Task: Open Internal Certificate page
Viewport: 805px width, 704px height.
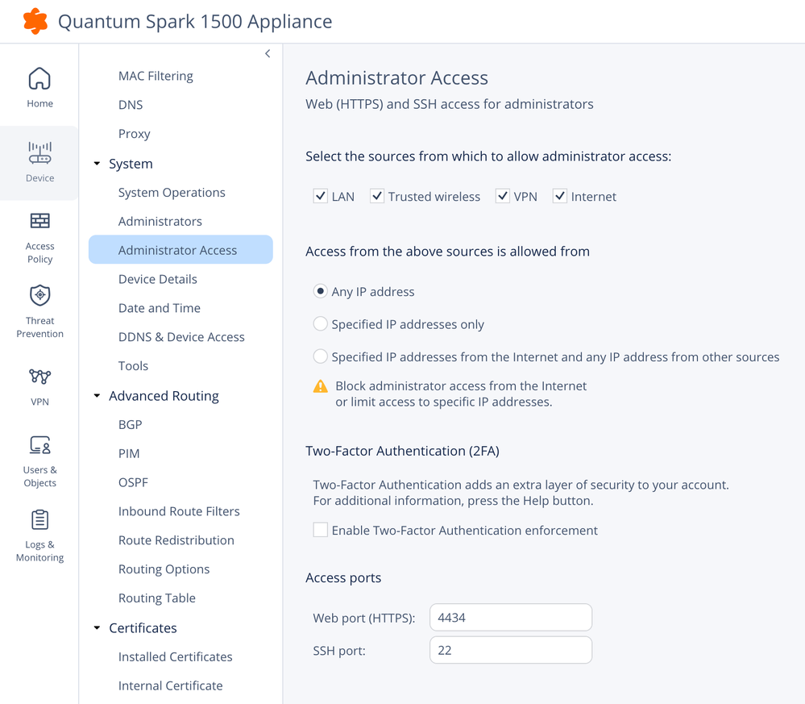Action: click(171, 685)
